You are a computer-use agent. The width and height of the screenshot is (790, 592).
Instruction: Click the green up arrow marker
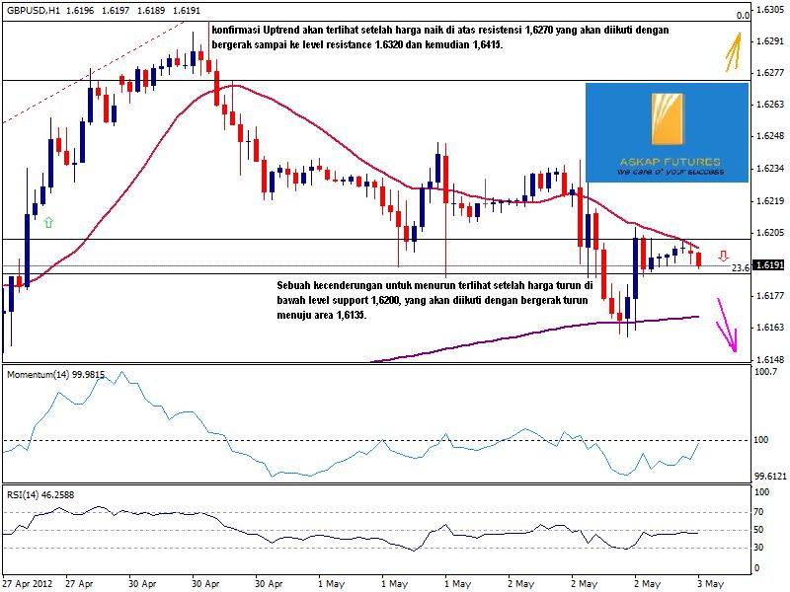coord(48,223)
